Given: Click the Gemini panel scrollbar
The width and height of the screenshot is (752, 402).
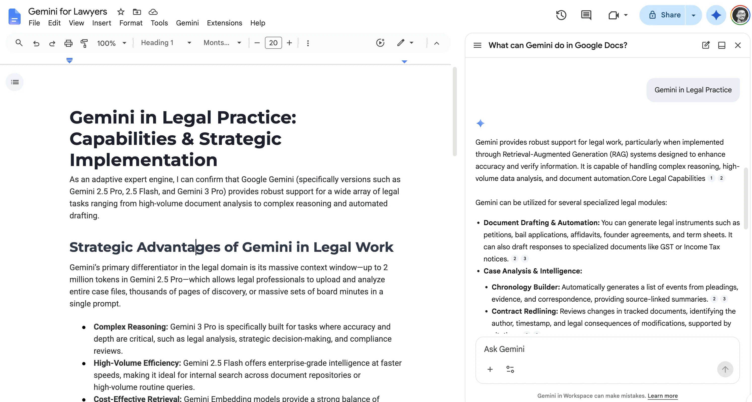Looking at the screenshot, I should coord(746,198).
